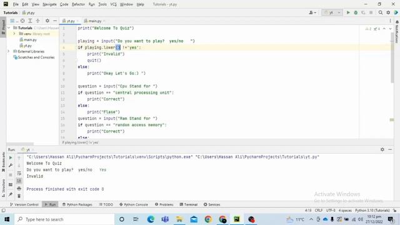Image resolution: width=400 pixels, height=225 pixels.
Task: Open the Python 3.10 interpreter selector
Action: 372,211
